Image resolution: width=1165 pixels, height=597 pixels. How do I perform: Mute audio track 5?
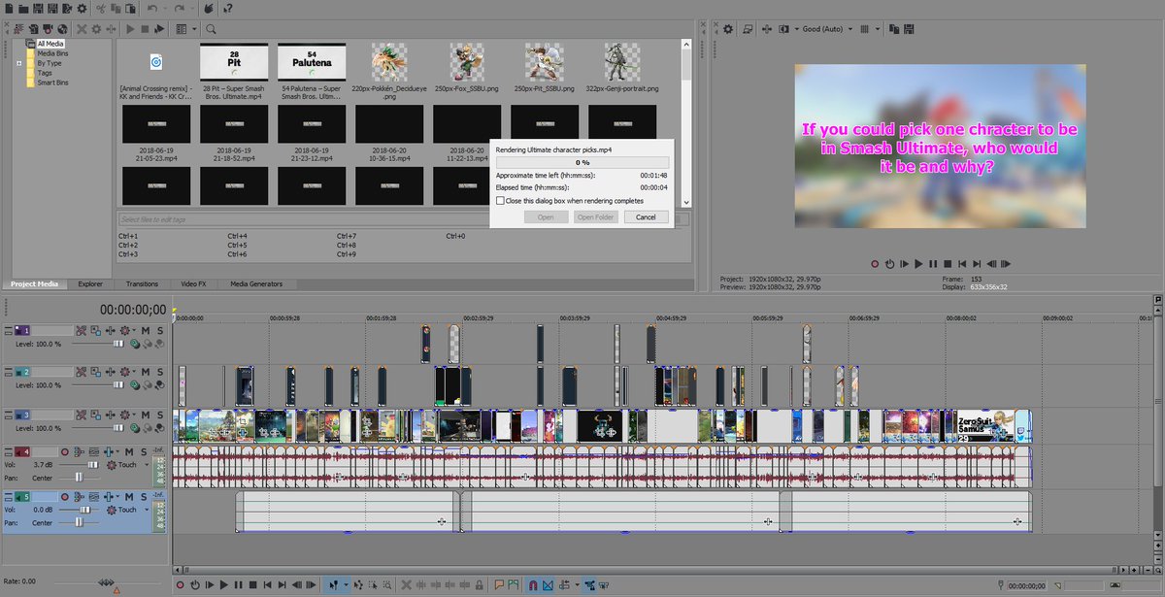129,497
